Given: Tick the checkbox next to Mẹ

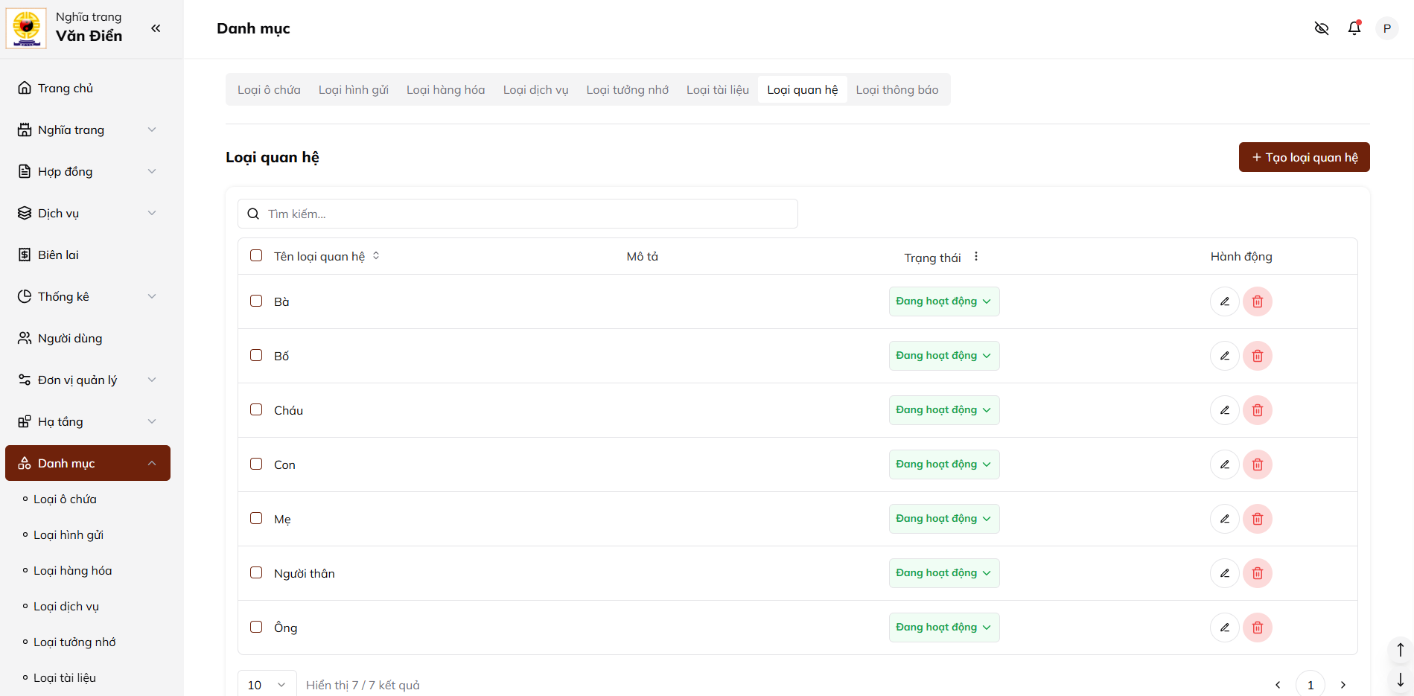Looking at the screenshot, I should pyautogui.click(x=256, y=518).
